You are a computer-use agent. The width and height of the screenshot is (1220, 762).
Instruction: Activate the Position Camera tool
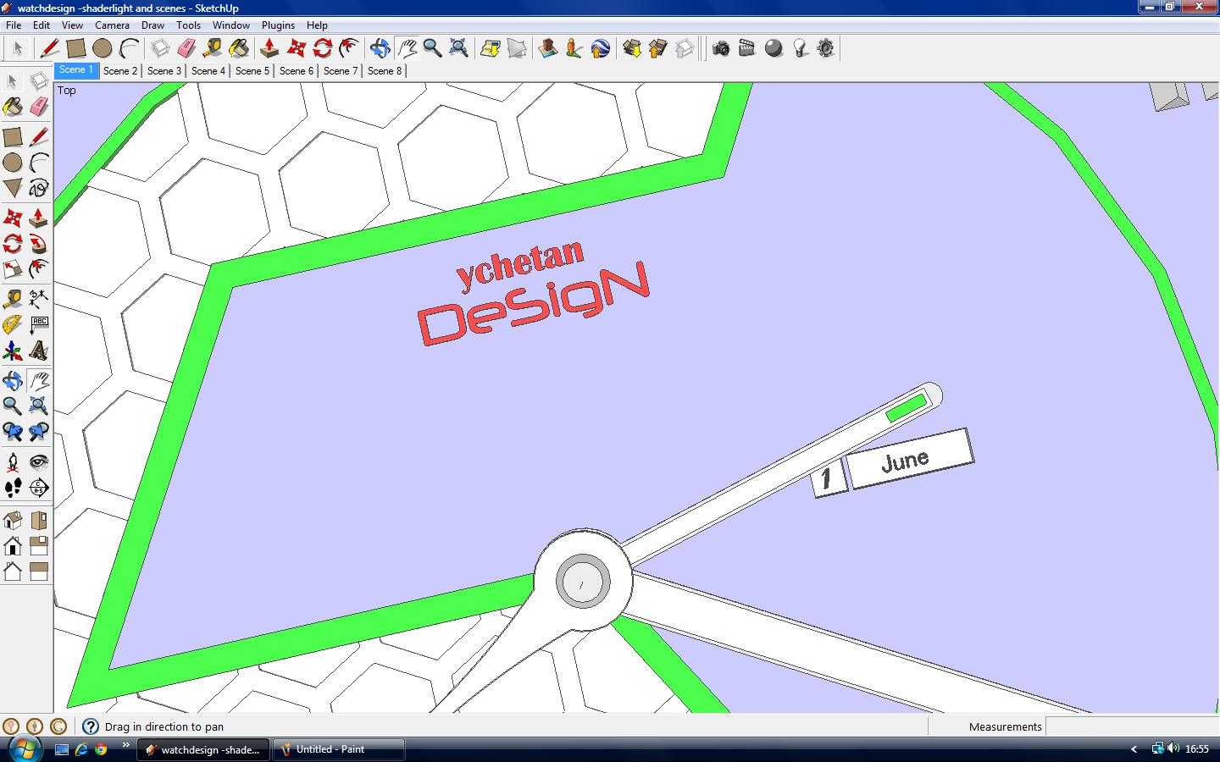13,462
